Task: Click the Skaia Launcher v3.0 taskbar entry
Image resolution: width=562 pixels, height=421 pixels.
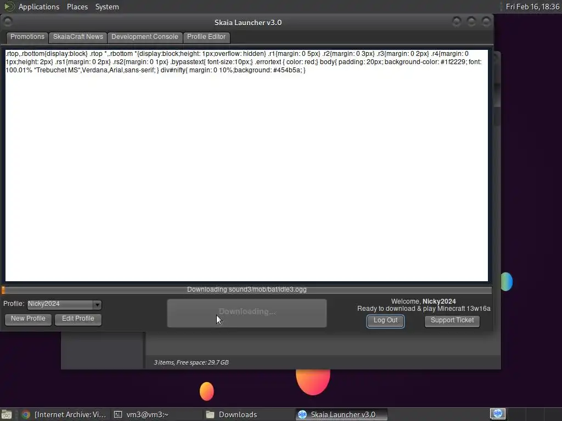Action: click(342, 414)
